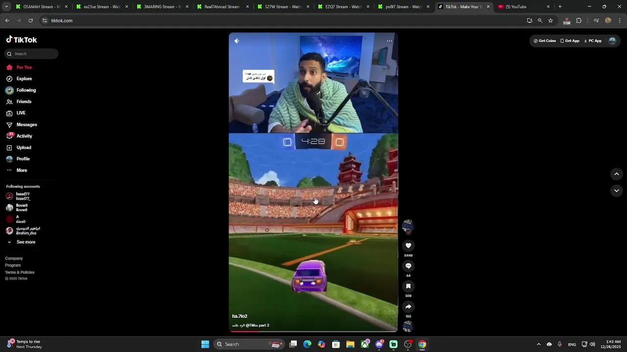The height and width of the screenshot is (352, 627).
Task: Open Activity notifications in sidebar
Action: click(20, 136)
